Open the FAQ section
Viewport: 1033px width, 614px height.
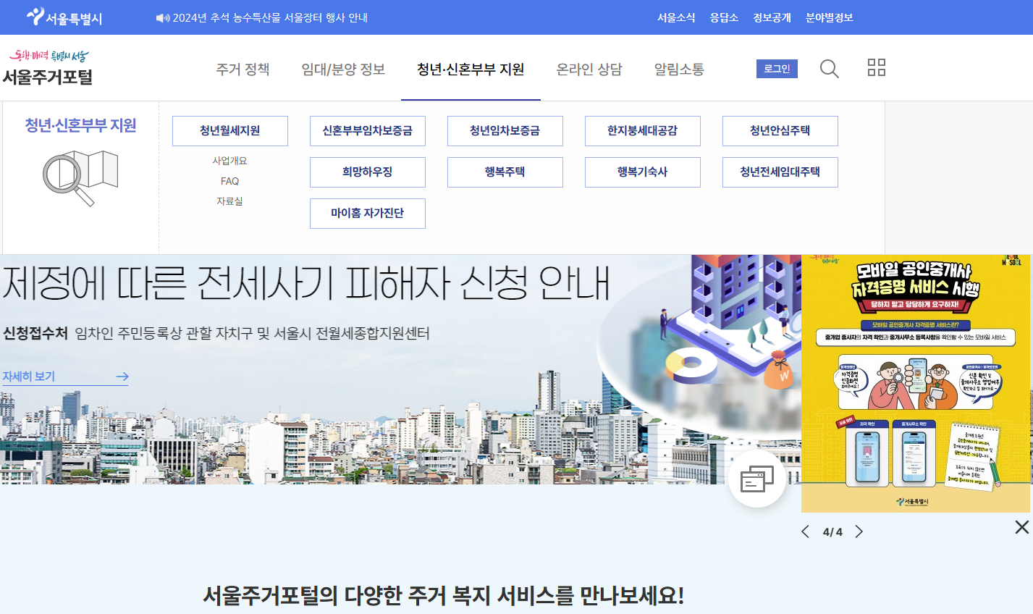tap(229, 181)
